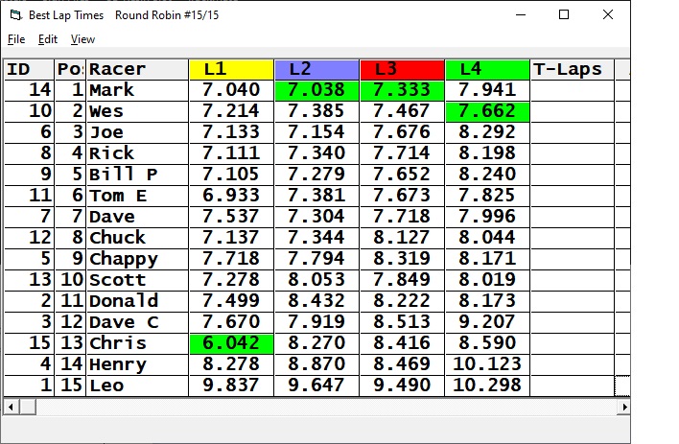Screen dimensions: 679x444
Task: Click Leo's L4 time 10.298
Action: click(x=487, y=386)
